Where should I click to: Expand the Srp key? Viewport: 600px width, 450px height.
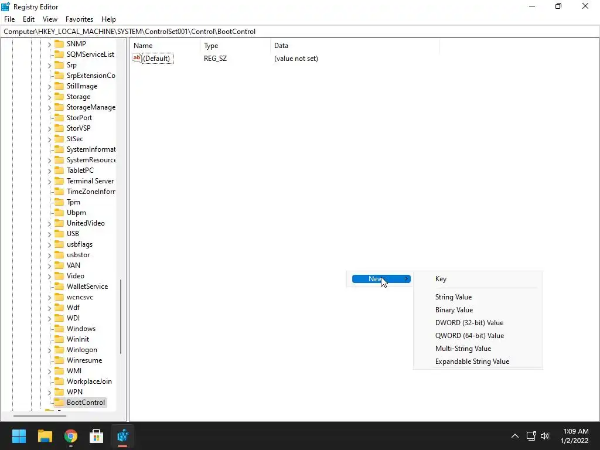tap(49, 66)
